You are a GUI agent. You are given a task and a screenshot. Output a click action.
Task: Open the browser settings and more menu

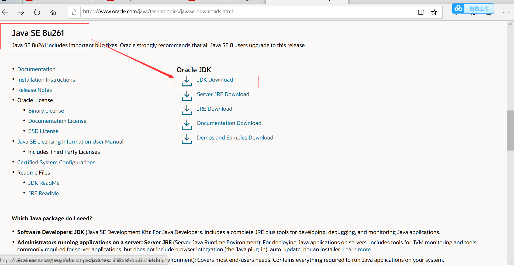pos(506,12)
